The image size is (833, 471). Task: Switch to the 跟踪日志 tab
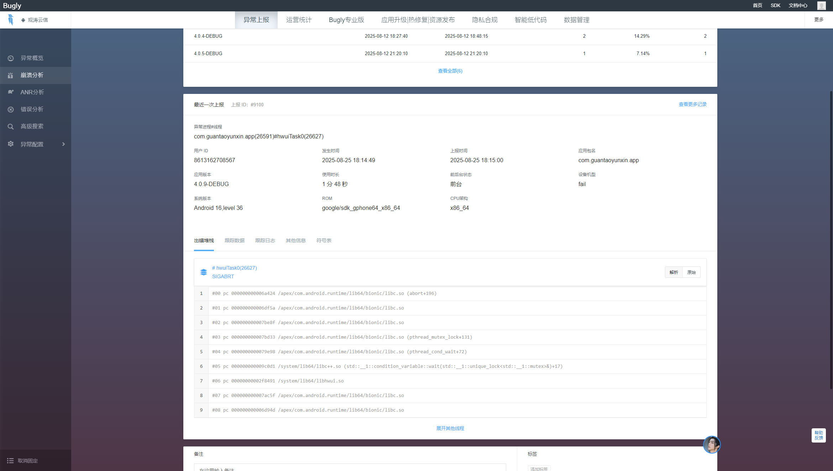click(265, 240)
